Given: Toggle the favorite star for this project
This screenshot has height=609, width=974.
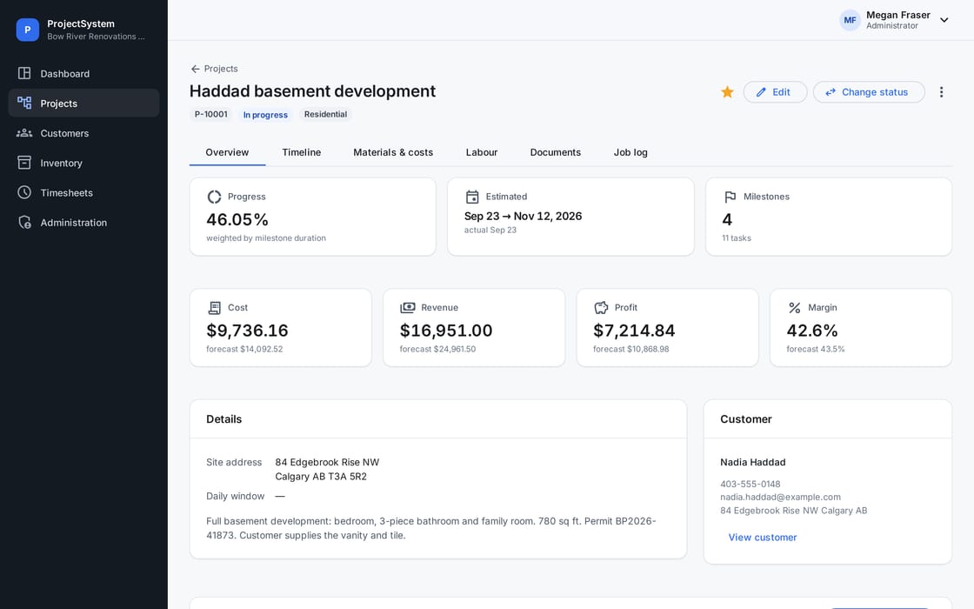Looking at the screenshot, I should pos(727,92).
